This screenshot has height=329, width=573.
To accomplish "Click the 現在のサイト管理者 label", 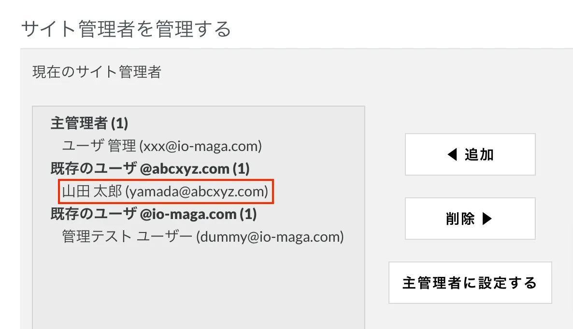I will pyautogui.click(x=97, y=72).
